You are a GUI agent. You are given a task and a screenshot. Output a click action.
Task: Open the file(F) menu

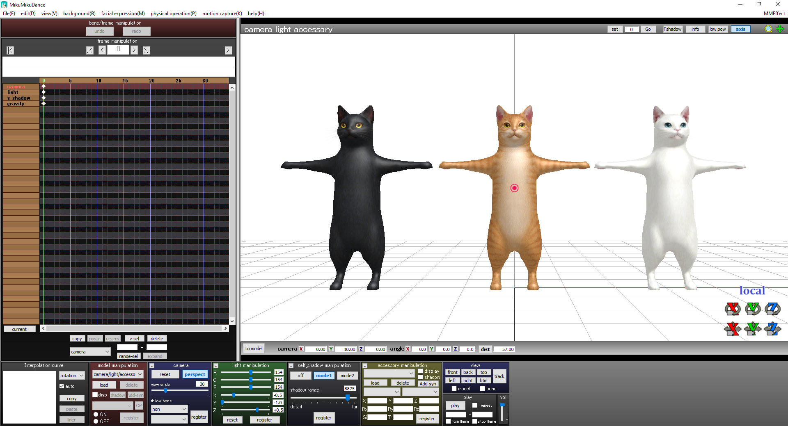click(x=9, y=14)
